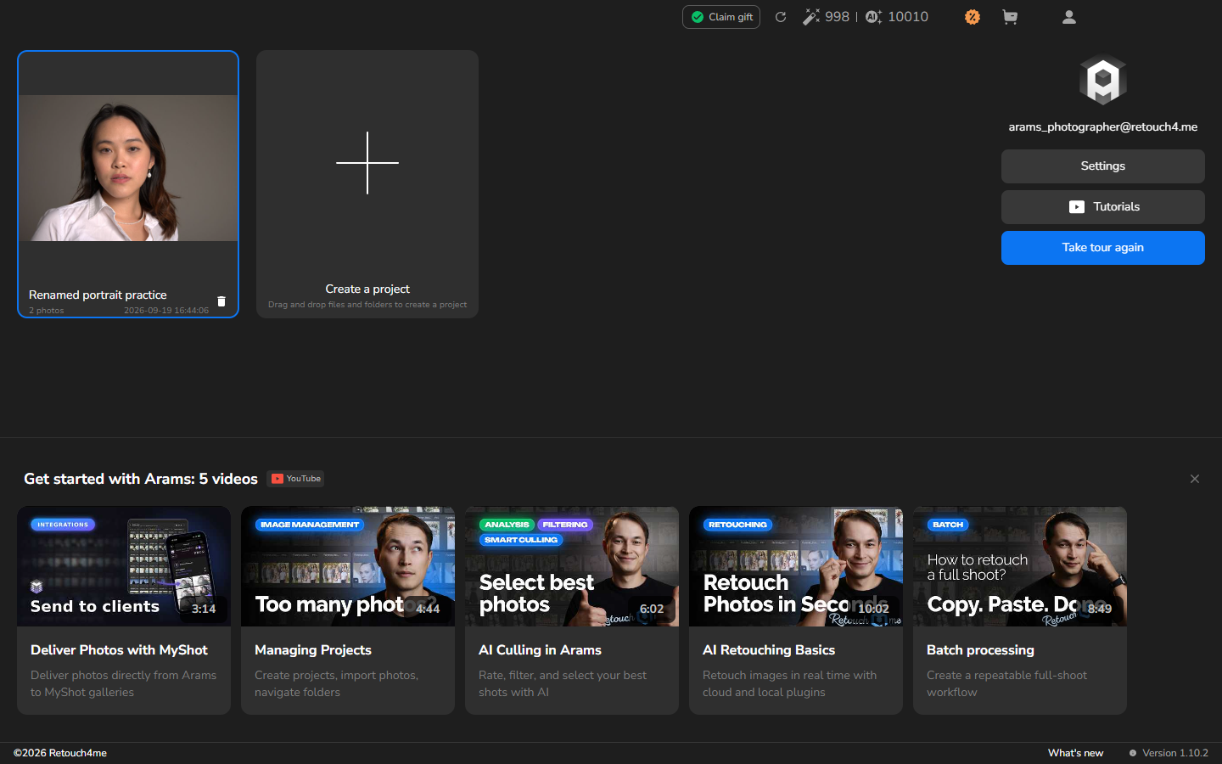Click the RETOUCHING tag on video
The image size is (1222, 764).
[x=737, y=525]
